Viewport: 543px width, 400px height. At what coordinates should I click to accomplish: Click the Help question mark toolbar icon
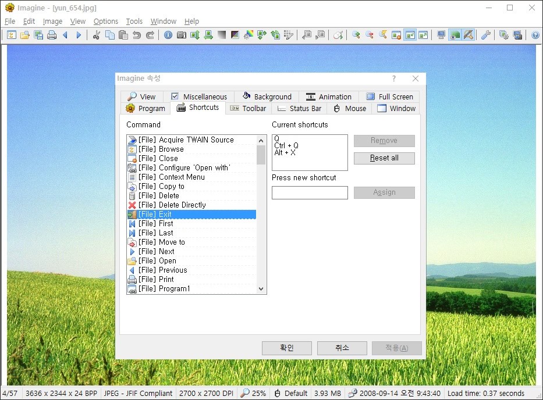[535, 35]
